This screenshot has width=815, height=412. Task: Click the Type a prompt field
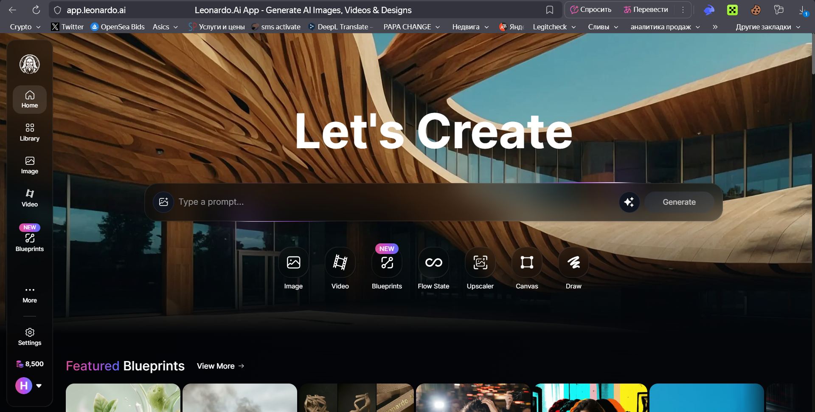(382, 202)
